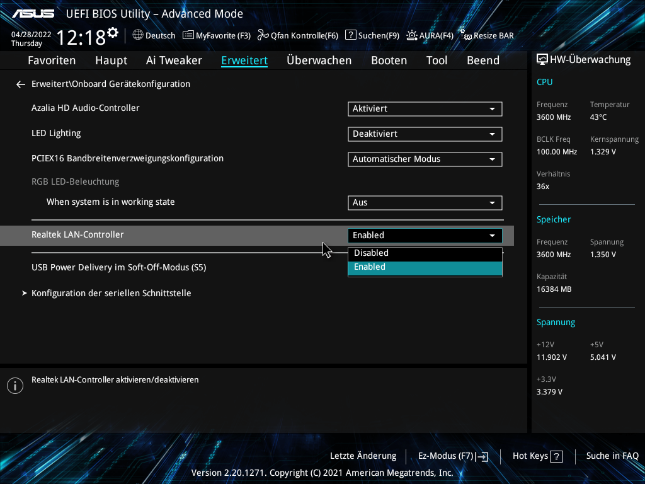This screenshot has width=645, height=484.
Task: Click the globe language icon
Action: (x=138, y=35)
